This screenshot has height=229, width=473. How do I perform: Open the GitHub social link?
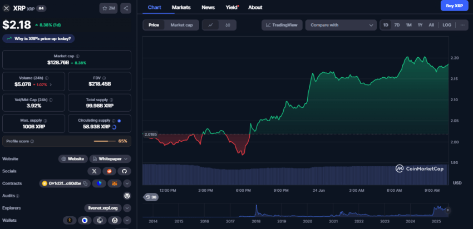coord(125,171)
